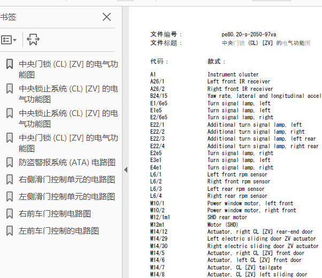322x278 pixels.
Task: Click text SHD rear motor
Action: point(227,217)
